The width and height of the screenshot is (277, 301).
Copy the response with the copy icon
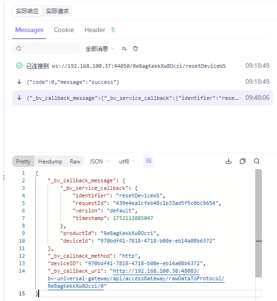coord(243,161)
